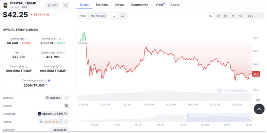
Task: Click the $42.25 current price text
Action: [15, 15]
